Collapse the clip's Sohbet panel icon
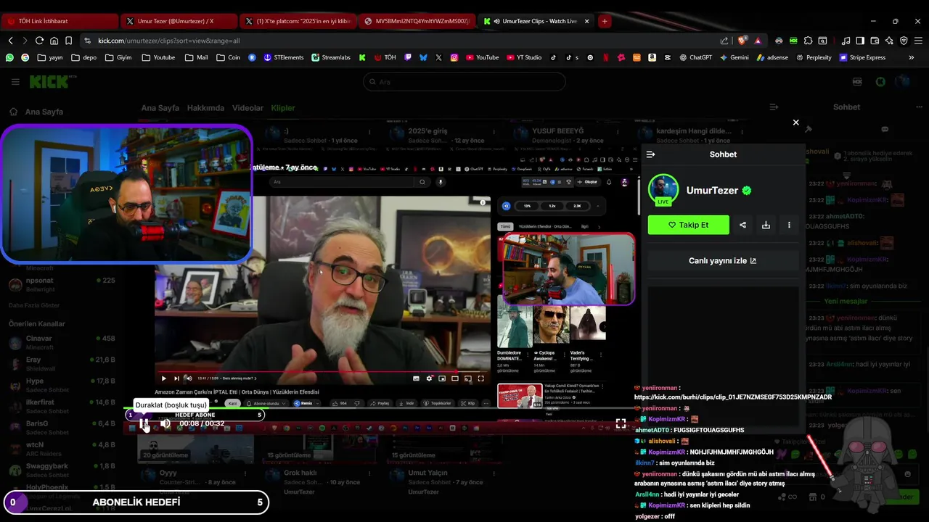Image resolution: width=929 pixels, height=522 pixels. (650, 154)
